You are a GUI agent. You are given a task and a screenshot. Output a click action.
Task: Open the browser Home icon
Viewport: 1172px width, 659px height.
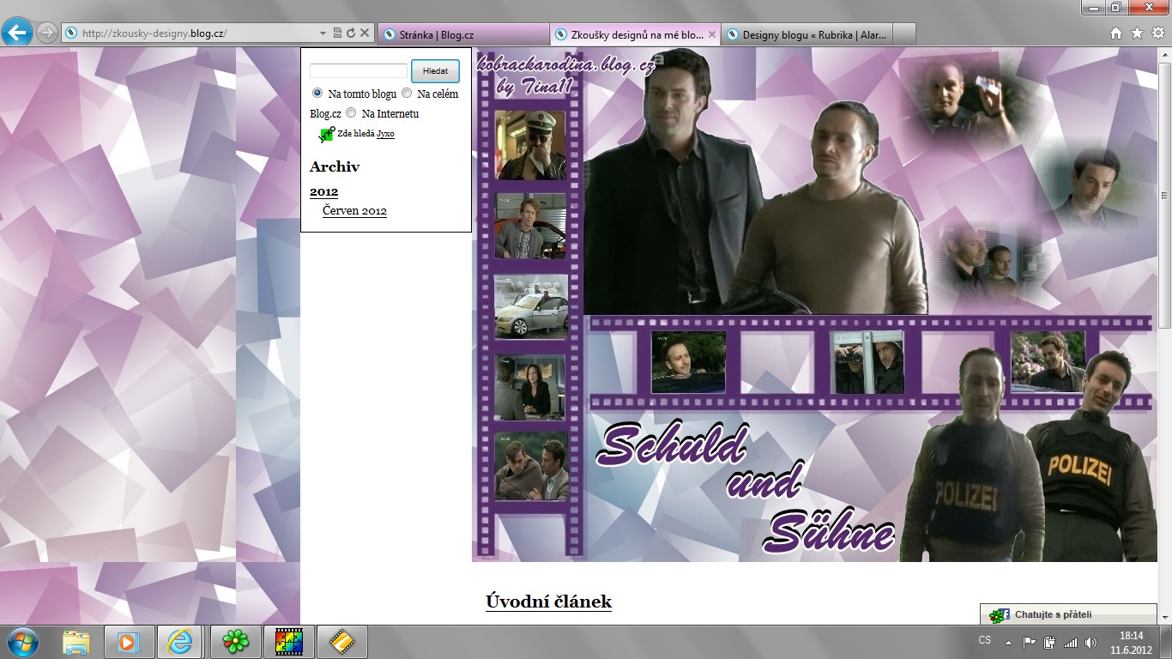pyautogui.click(x=1116, y=33)
